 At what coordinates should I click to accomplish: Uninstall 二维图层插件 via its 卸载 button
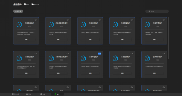tap(26, 73)
